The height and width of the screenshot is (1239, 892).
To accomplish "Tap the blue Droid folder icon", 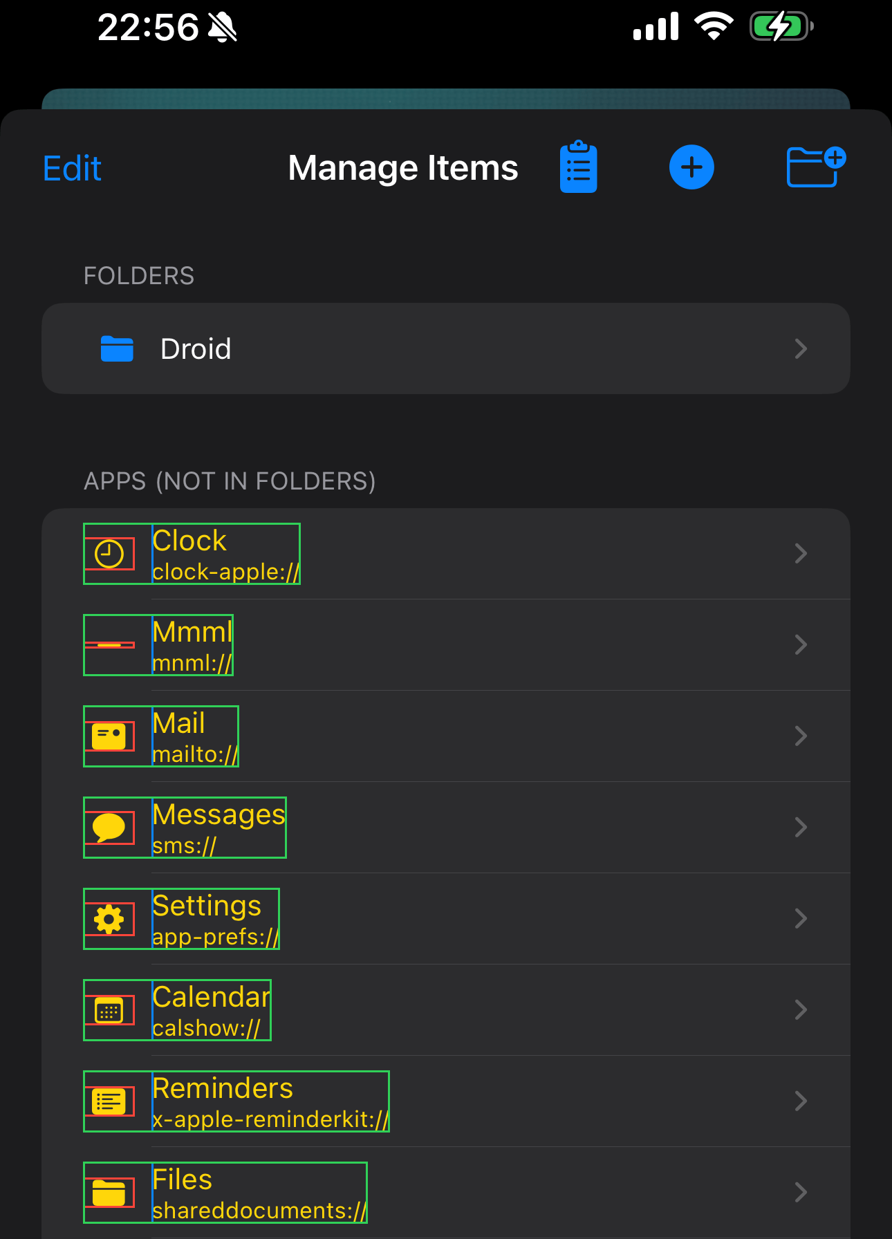I will click(118, 349).
